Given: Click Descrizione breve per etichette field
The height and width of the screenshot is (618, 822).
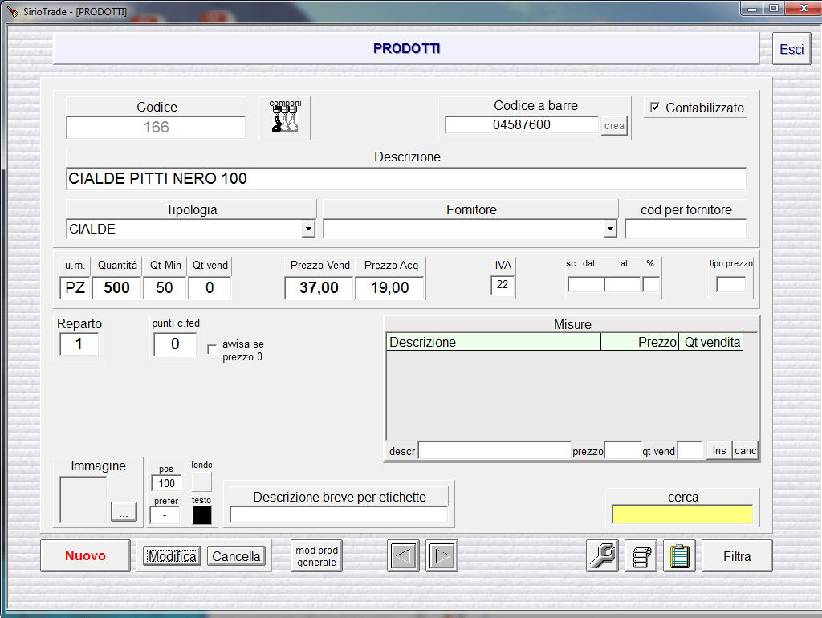Looking at the screenshot, I should click(339, 514).
